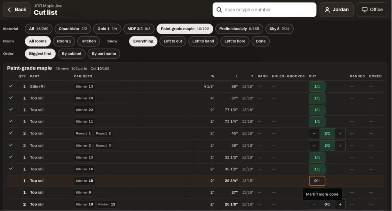Toggle the 1/1 cut counter in Kitchen 22 row

317,110
